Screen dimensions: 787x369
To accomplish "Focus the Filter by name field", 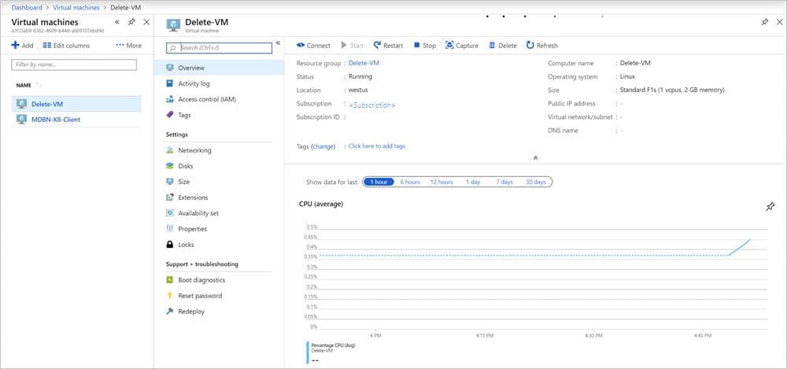I will [74, 65].
